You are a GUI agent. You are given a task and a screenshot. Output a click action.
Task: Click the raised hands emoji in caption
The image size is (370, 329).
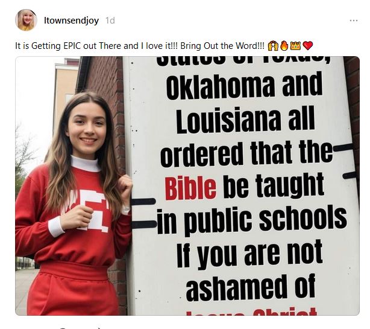point(273,46)
